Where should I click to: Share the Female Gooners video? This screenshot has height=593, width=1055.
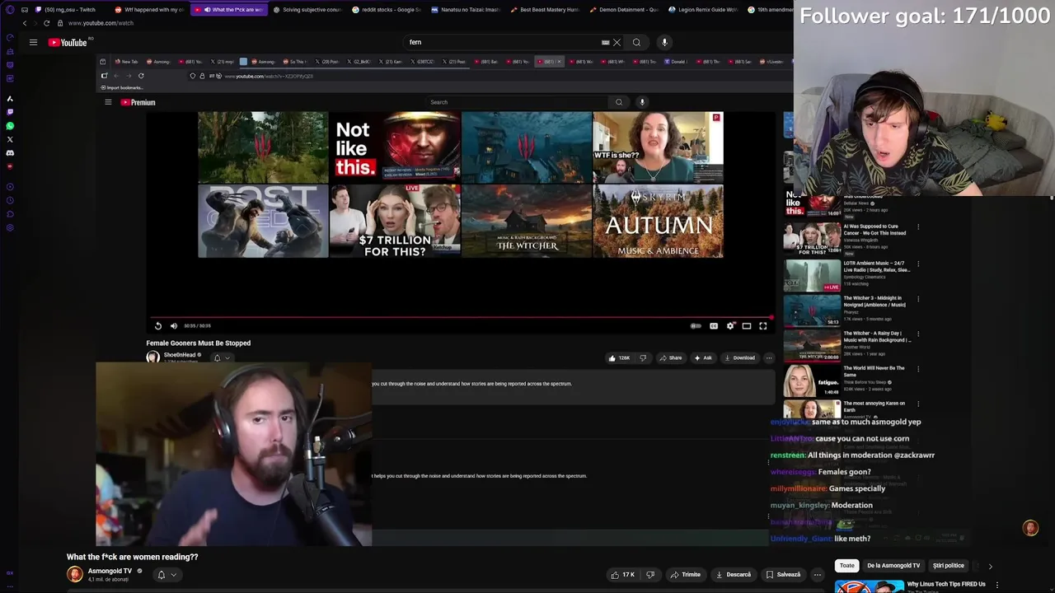pyautogui.click(x=670, y=358)
